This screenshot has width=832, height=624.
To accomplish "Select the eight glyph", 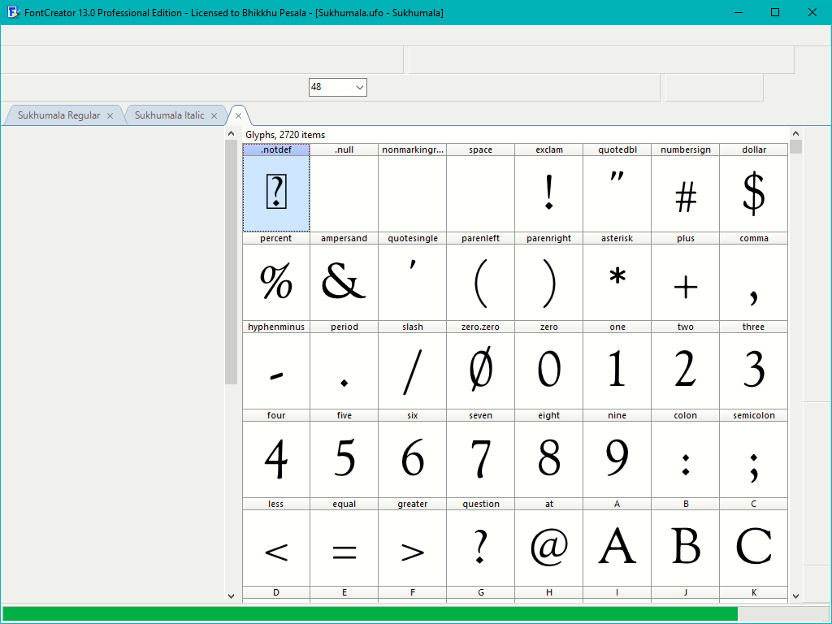I will [548, 453].
